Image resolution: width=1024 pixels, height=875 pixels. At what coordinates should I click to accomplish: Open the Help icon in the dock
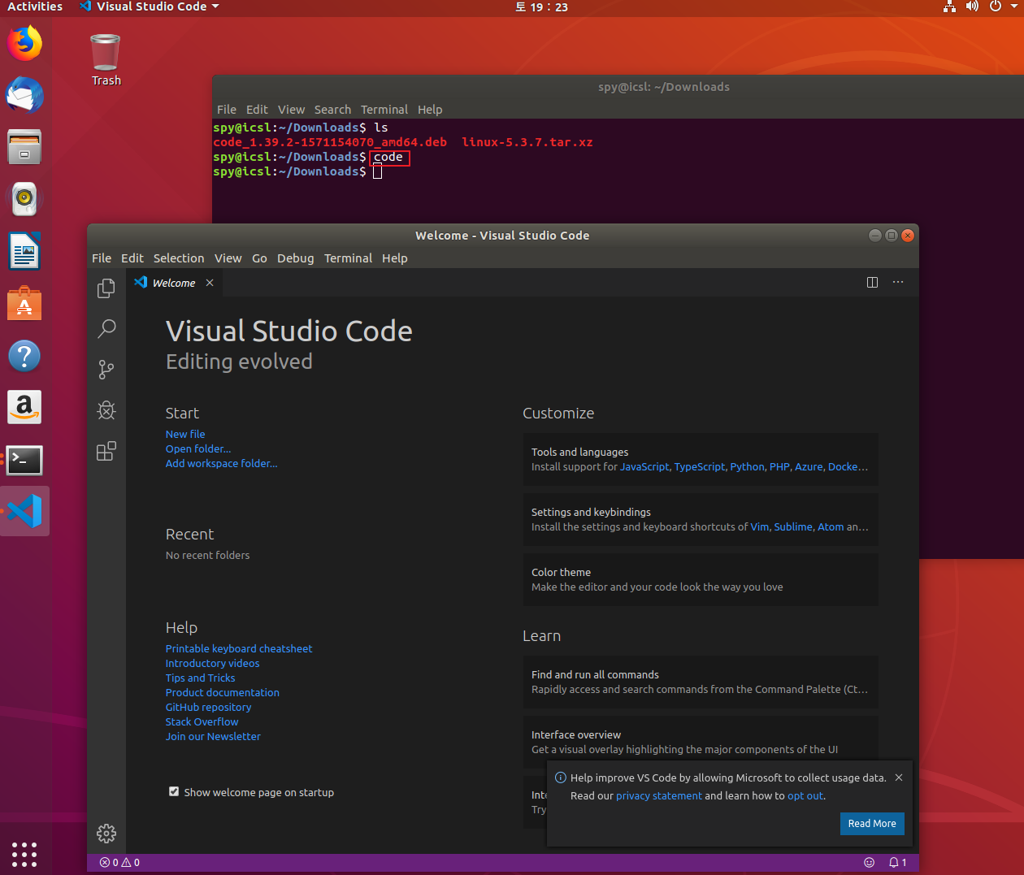[24, 356]
